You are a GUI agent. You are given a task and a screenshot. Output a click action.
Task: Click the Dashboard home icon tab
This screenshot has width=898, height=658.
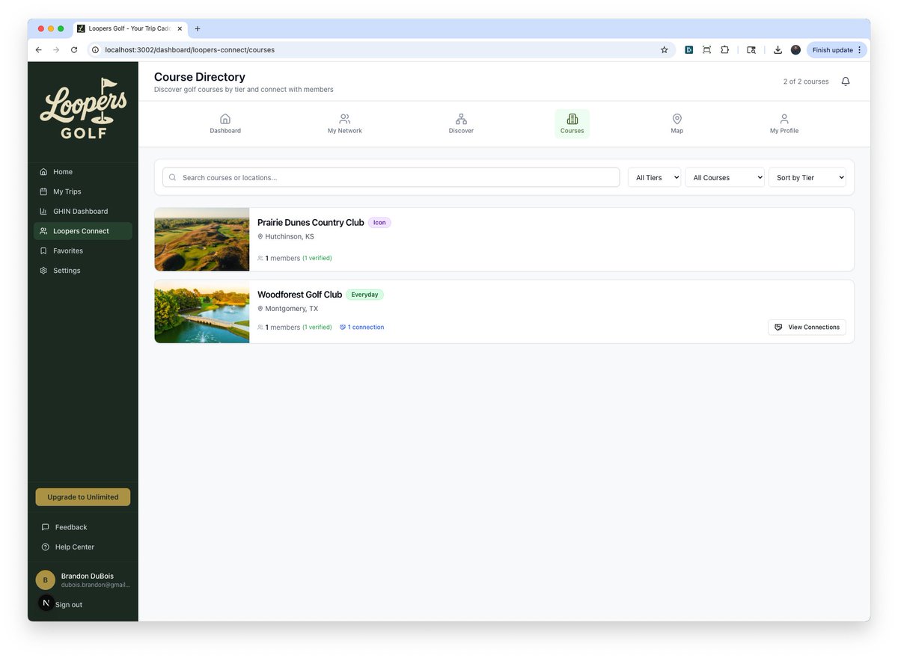[225, 124]
